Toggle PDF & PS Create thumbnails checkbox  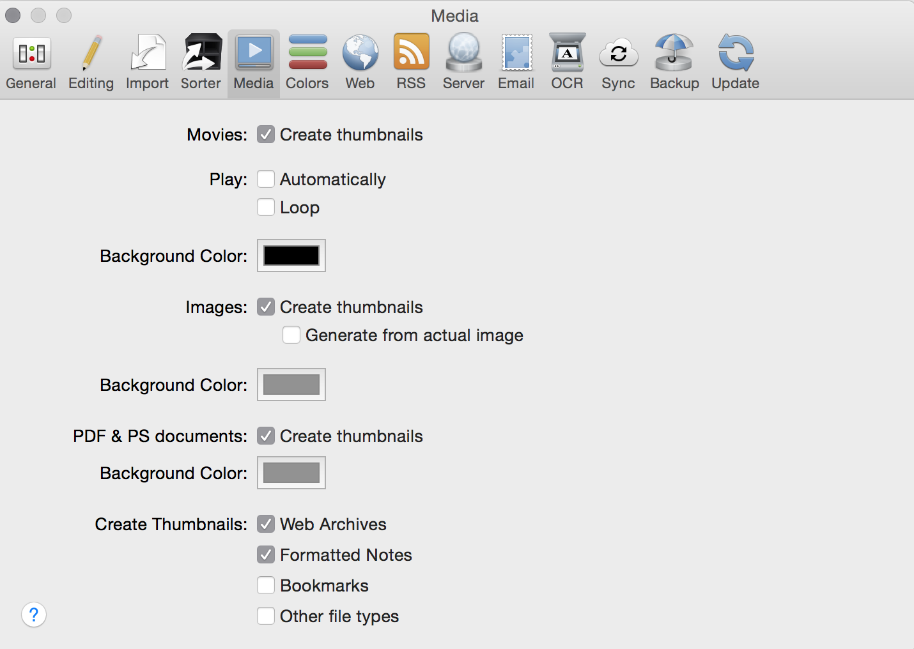(266, 436)
